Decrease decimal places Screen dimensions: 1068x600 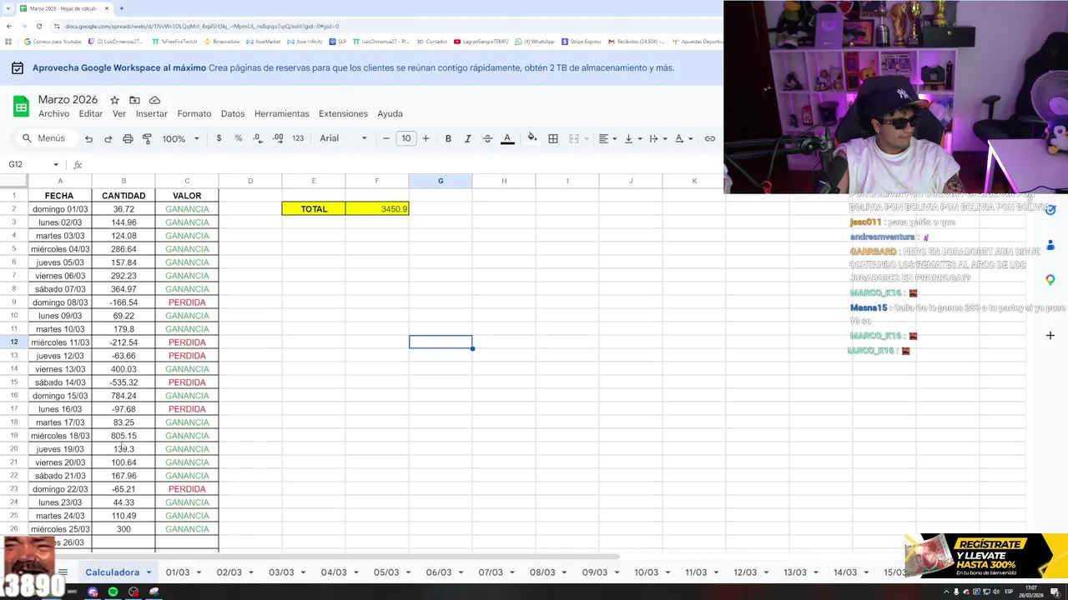tap(258, 138)
